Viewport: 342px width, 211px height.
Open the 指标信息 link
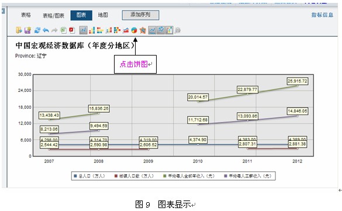tap(322, 15)
